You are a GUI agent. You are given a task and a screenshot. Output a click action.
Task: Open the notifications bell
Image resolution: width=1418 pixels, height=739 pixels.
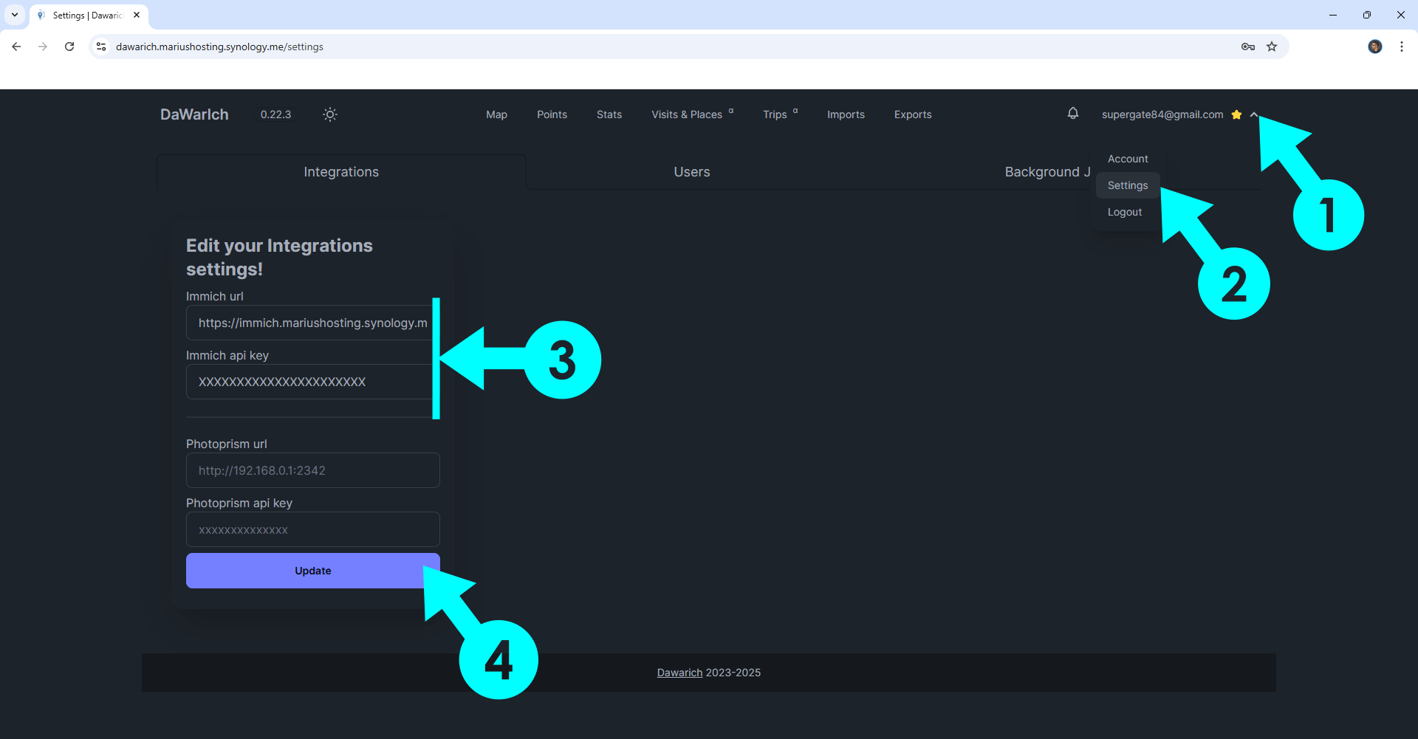click(x=1073, y=114)
